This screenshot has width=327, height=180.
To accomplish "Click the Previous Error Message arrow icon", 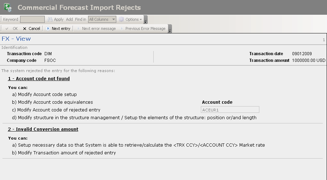I will [122, 28].
